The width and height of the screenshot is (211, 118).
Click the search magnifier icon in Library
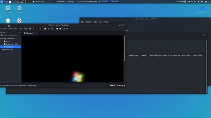click(2, 35)
